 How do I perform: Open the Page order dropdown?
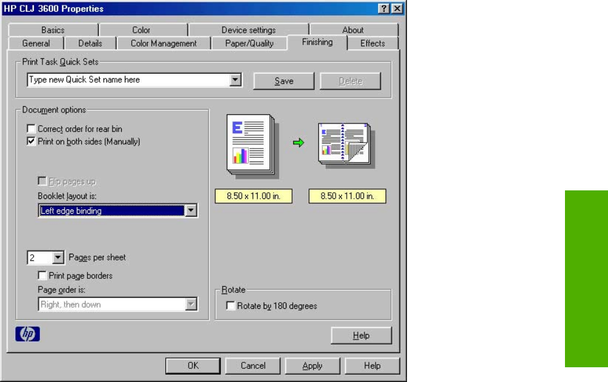pyautogui.click(x=191, y=304)
